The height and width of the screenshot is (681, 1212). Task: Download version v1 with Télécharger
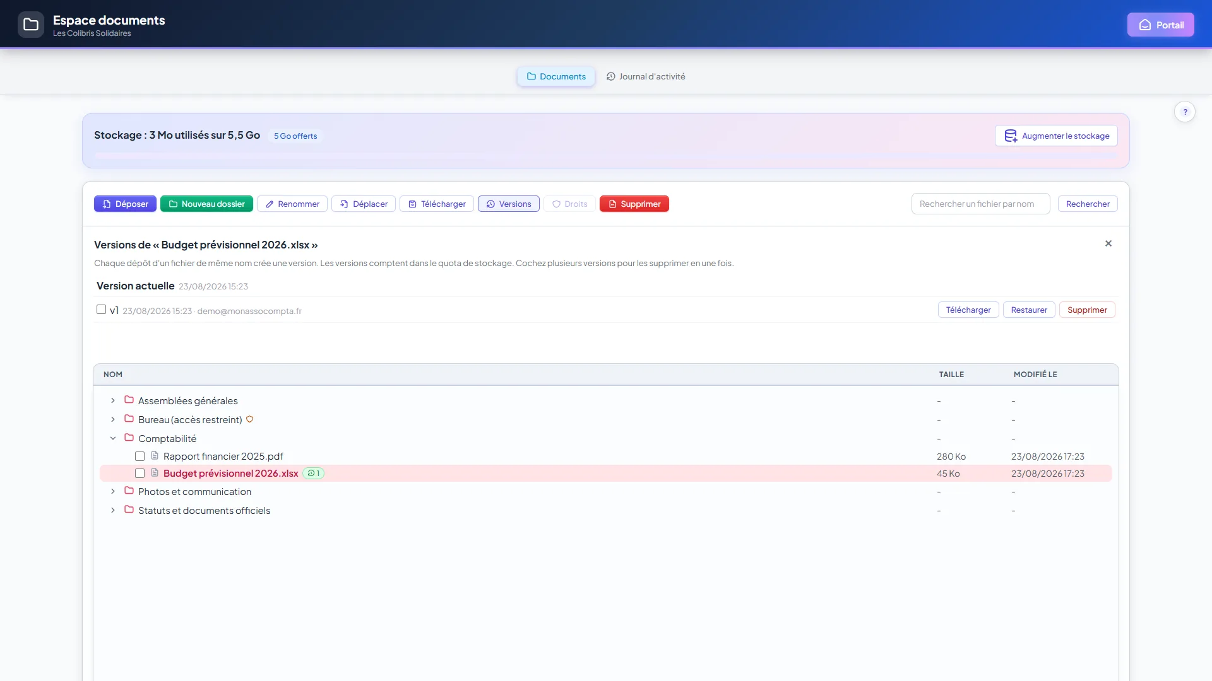[968, 310]
